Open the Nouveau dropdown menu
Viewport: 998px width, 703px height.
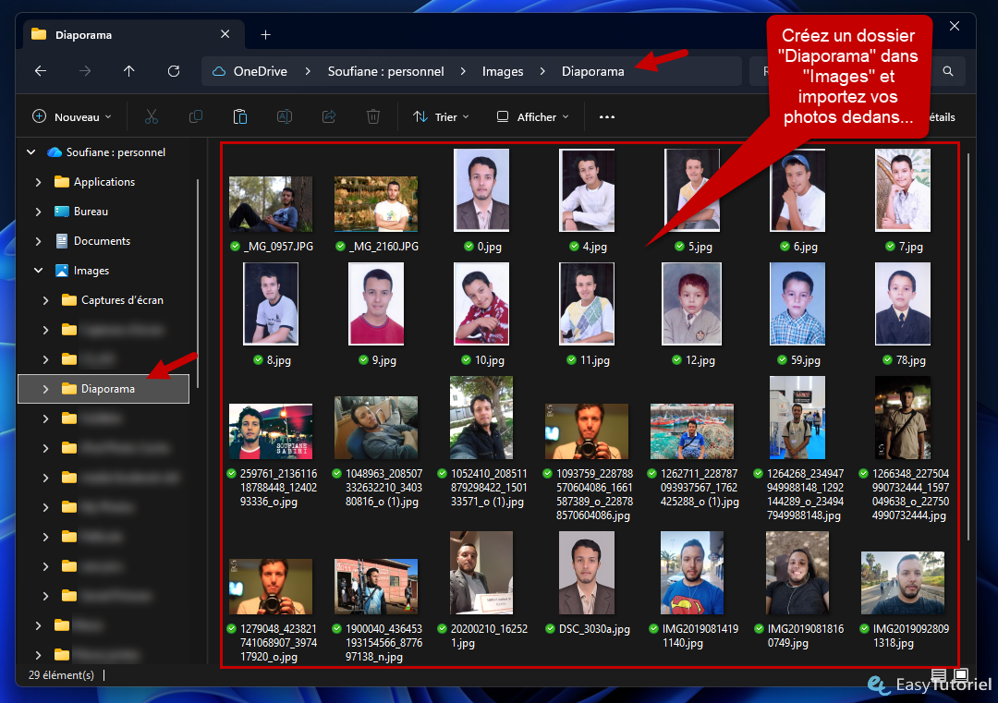72,117
